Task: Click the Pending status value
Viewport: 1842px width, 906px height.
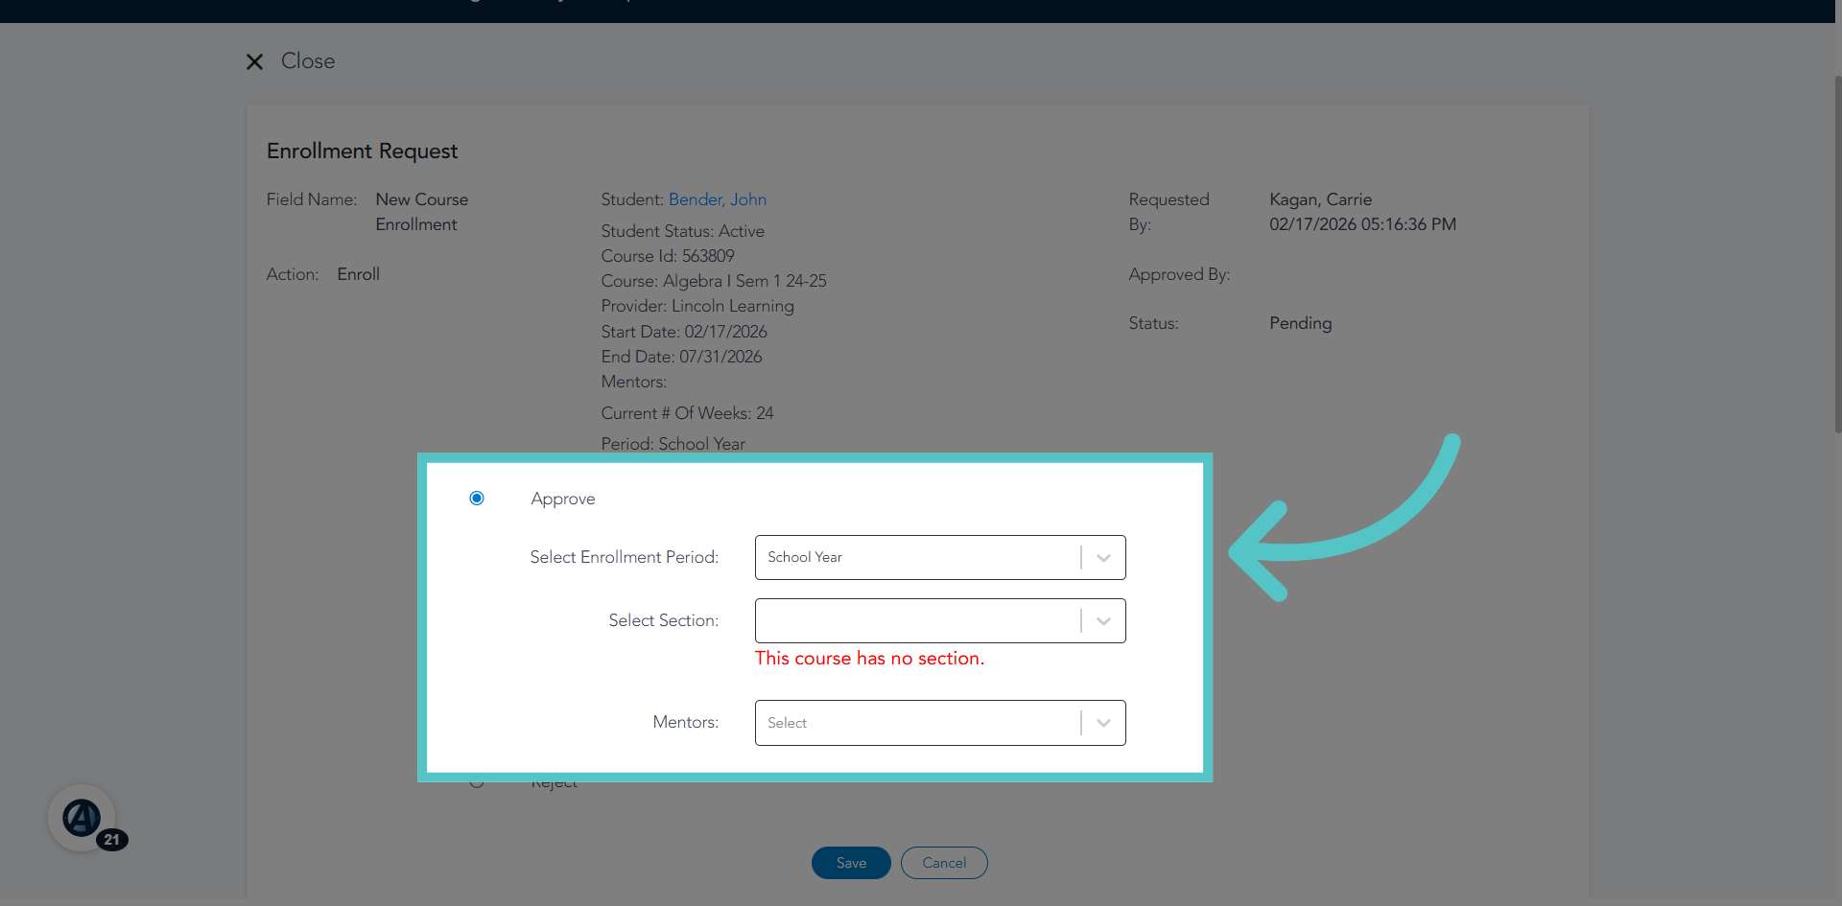Action: (x=1301, y=323)
